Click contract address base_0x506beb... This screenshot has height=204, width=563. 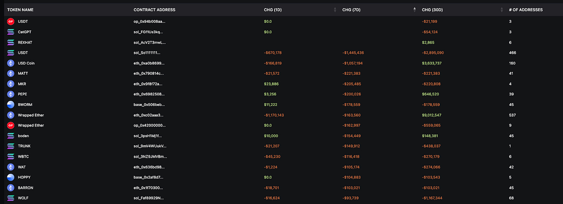149,105
